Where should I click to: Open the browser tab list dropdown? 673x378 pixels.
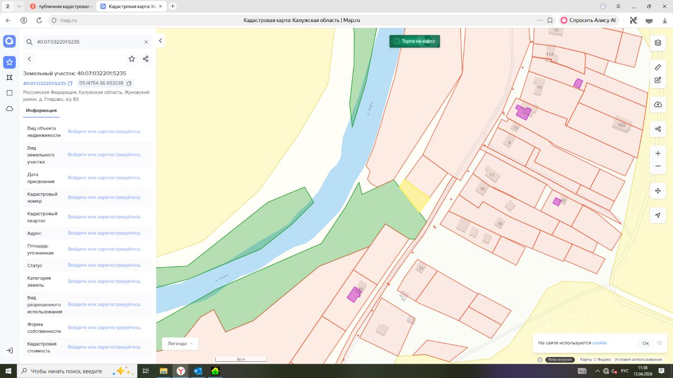pyautogui.click(x=19, y=6)
